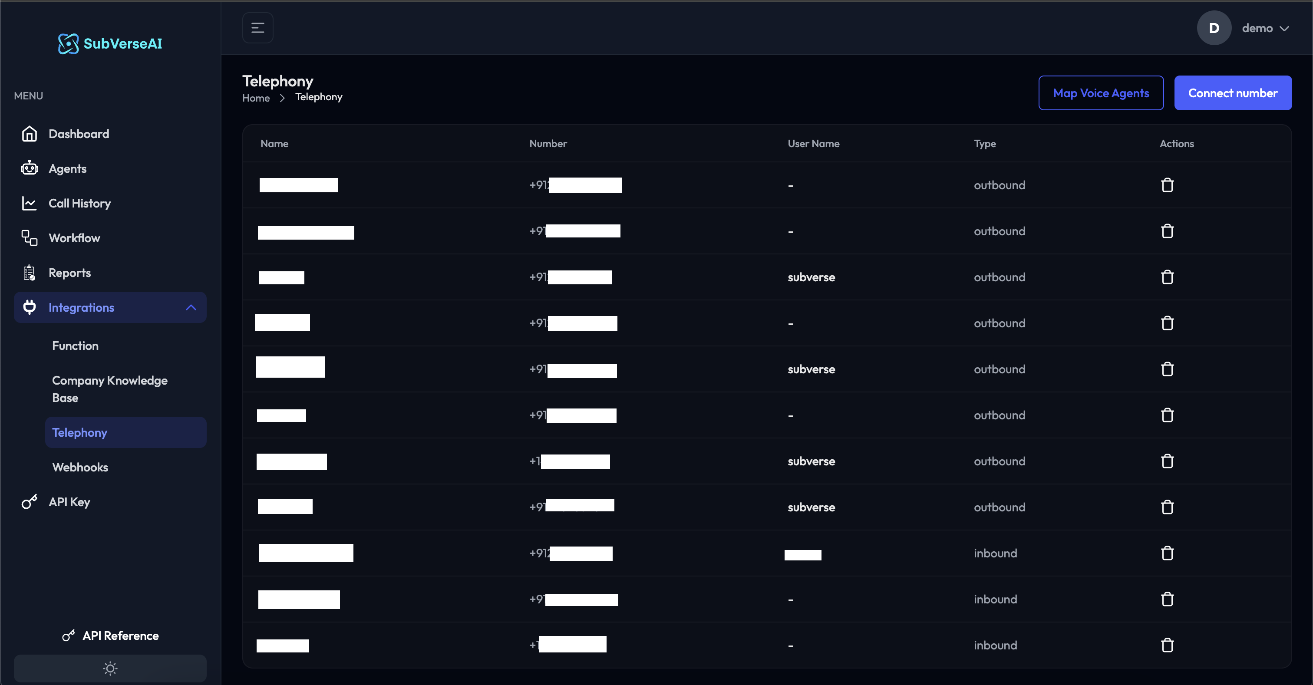
Task: Click the SubVerseAI logo
Action: [110, 43]
